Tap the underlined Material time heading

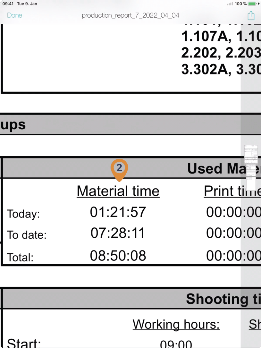[x=118, y=191]
